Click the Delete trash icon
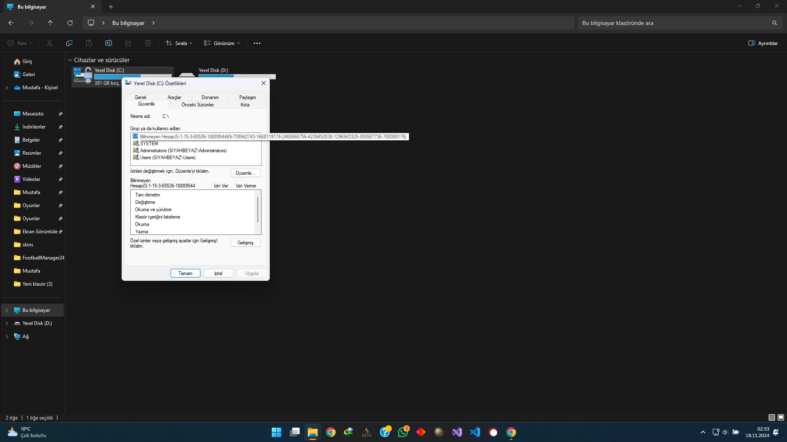The image size is (787, 442). pos(148,43)
